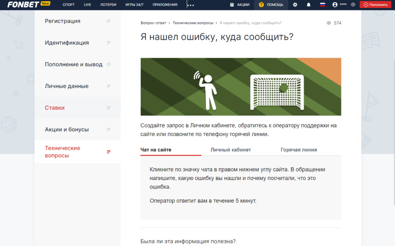Open notifications bell icon
The width and height of the screenshot is (395, 246).
[309, 5]
